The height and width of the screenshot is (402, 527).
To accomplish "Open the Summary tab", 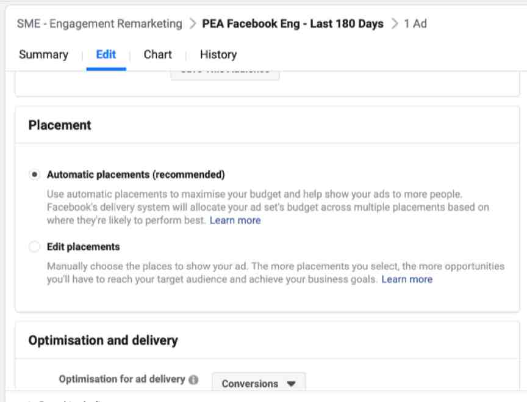I will tap(43, 54).
